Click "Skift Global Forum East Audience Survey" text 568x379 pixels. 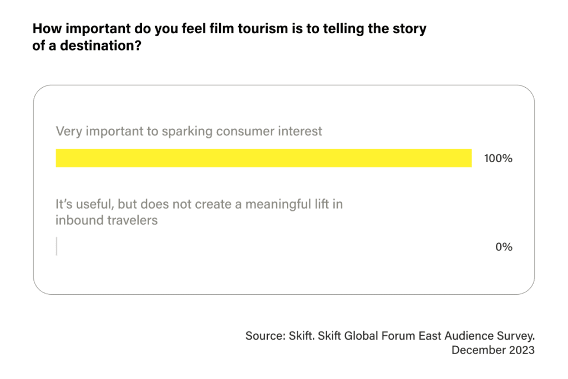(425, 336)
